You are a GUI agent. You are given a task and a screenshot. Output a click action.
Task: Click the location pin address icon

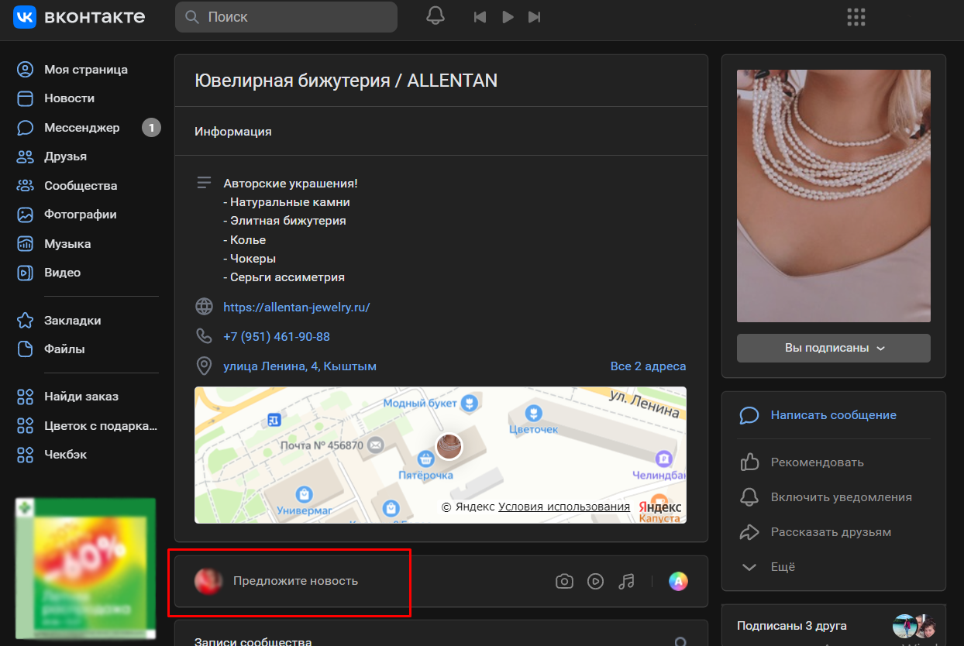204,366
